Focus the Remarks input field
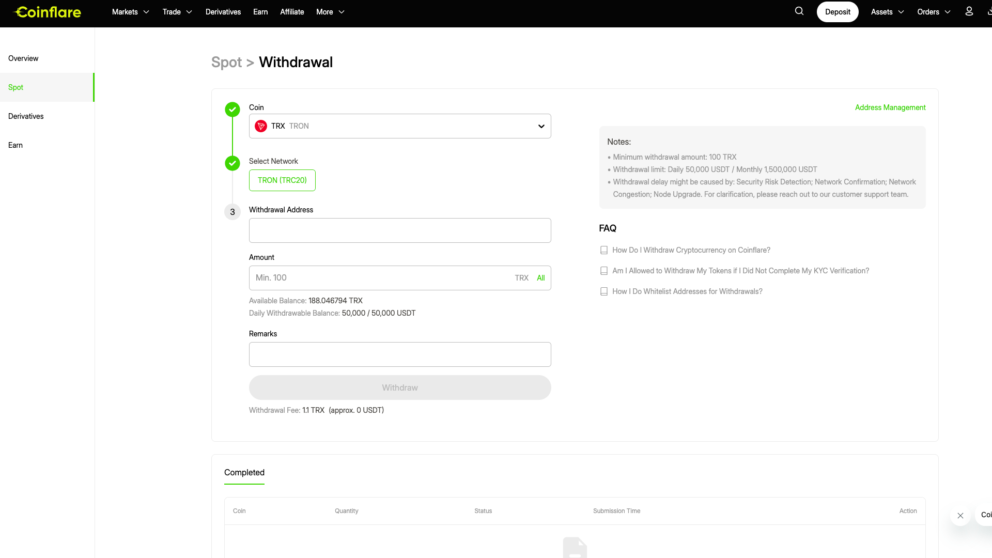The width and height of the screenshot is (992, 558). click(400, 354)
